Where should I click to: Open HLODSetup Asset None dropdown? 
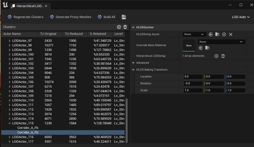[x=194, y=34]
